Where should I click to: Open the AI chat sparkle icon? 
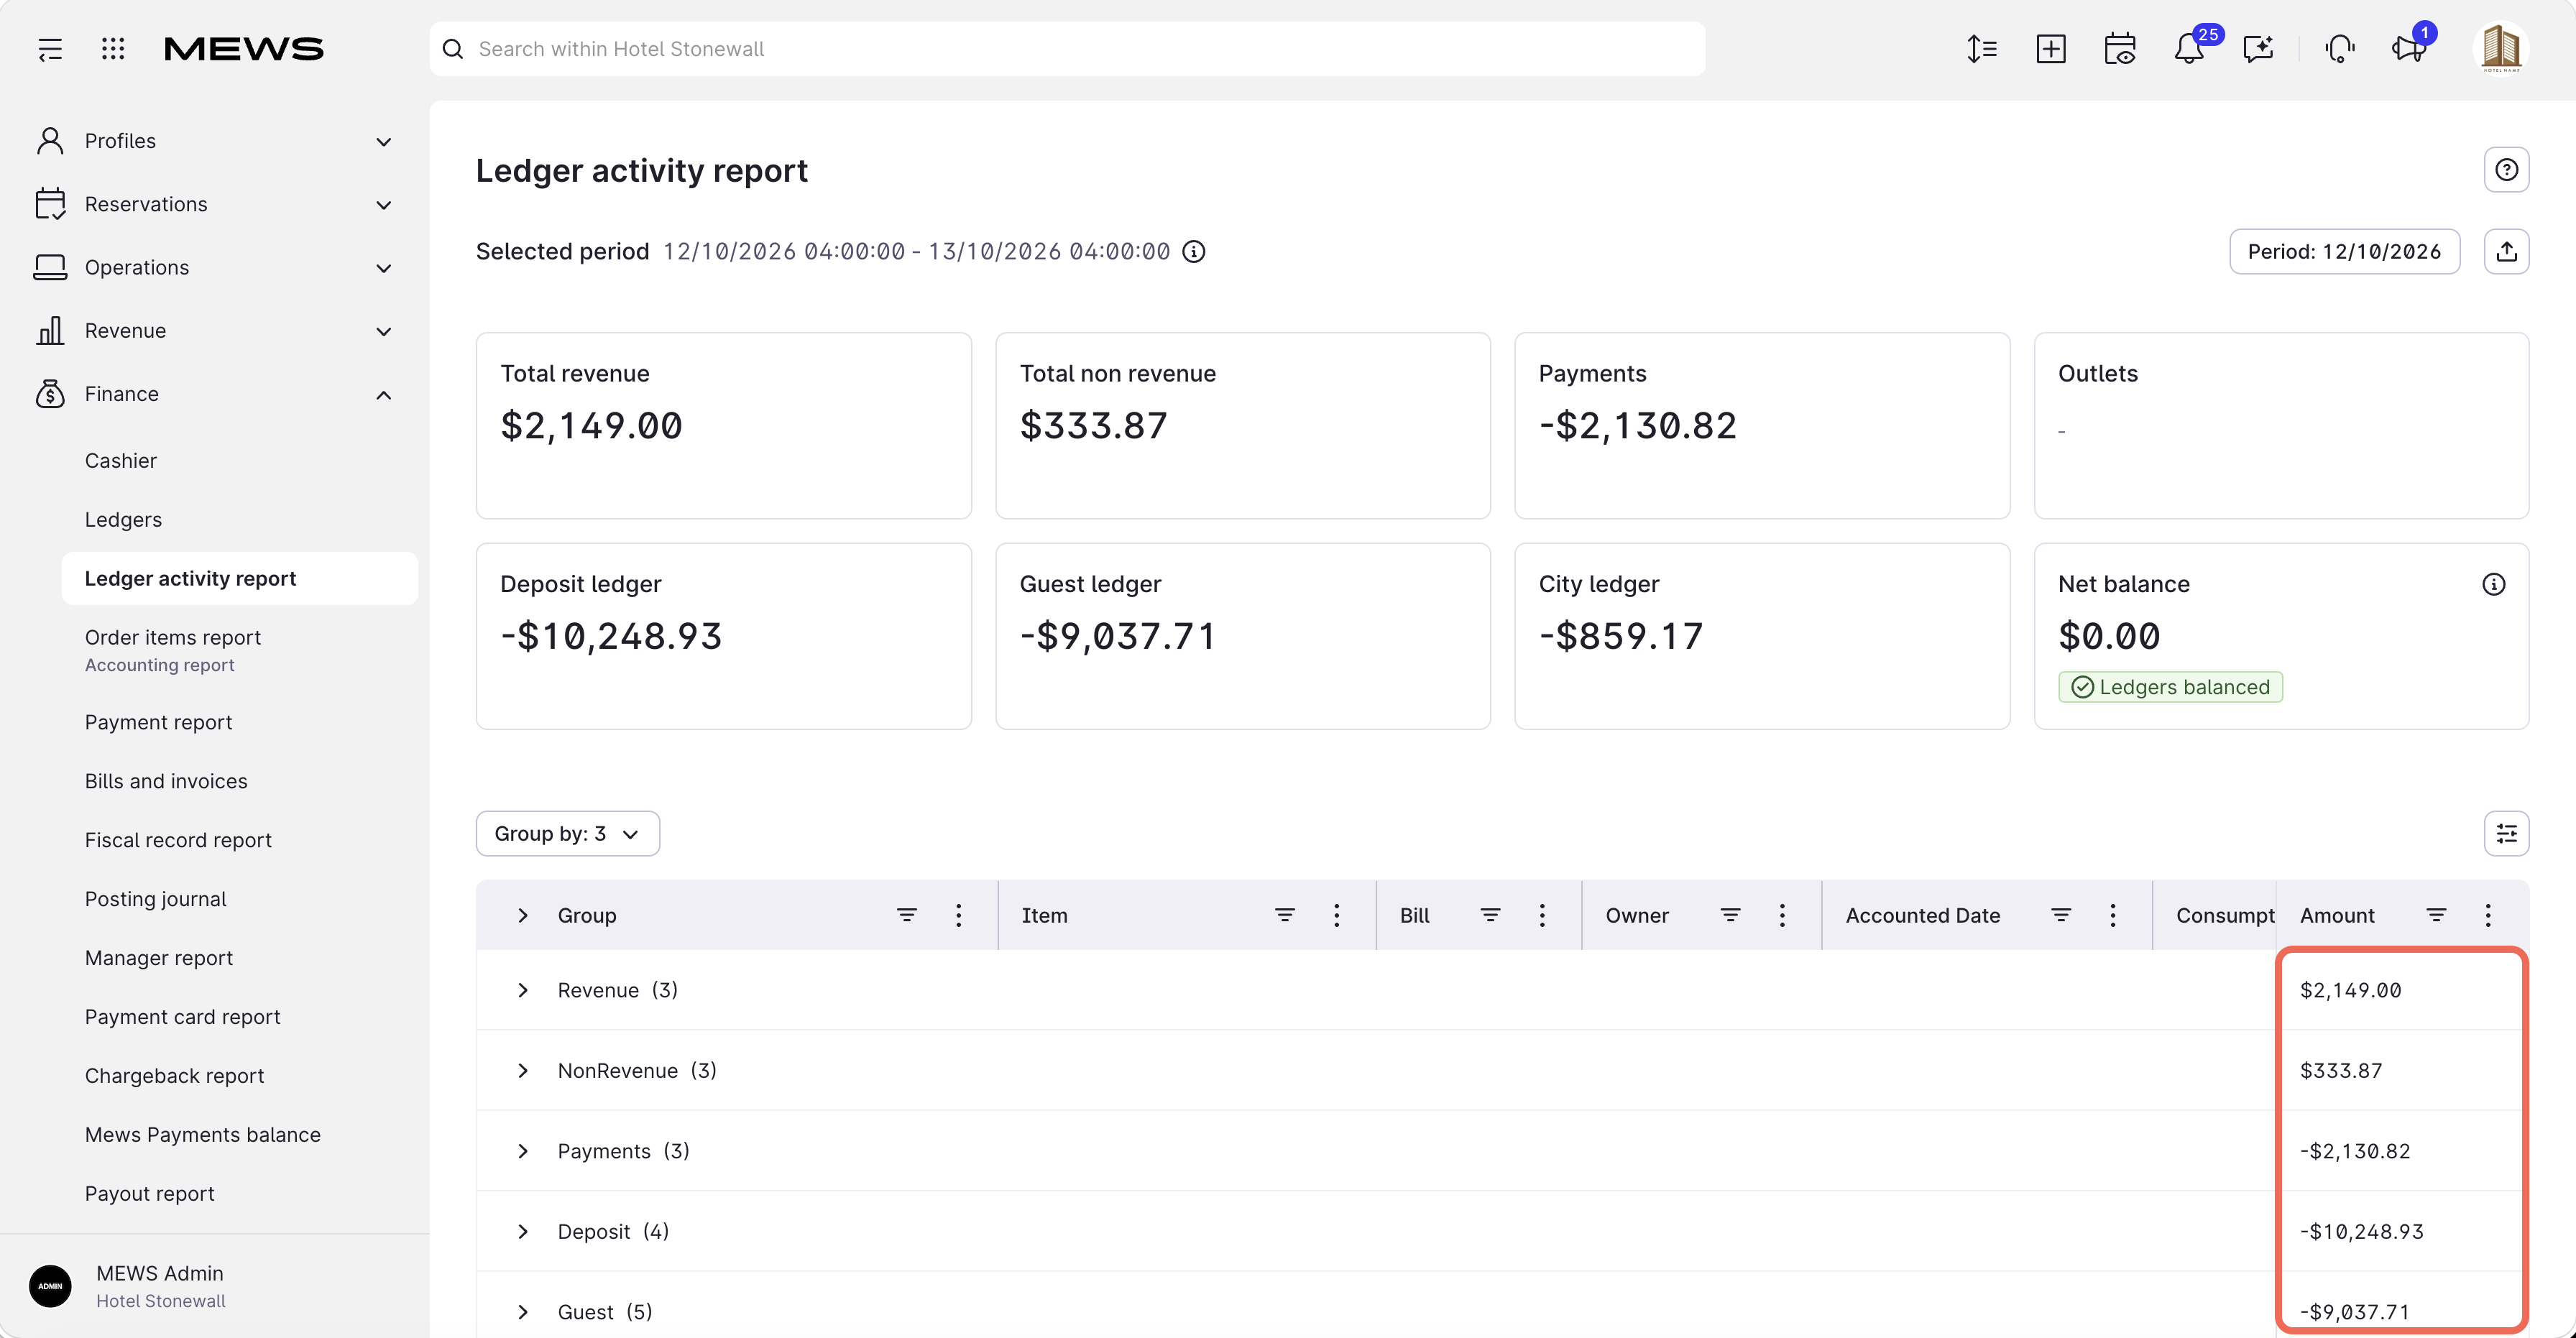tap(2258, 49)
